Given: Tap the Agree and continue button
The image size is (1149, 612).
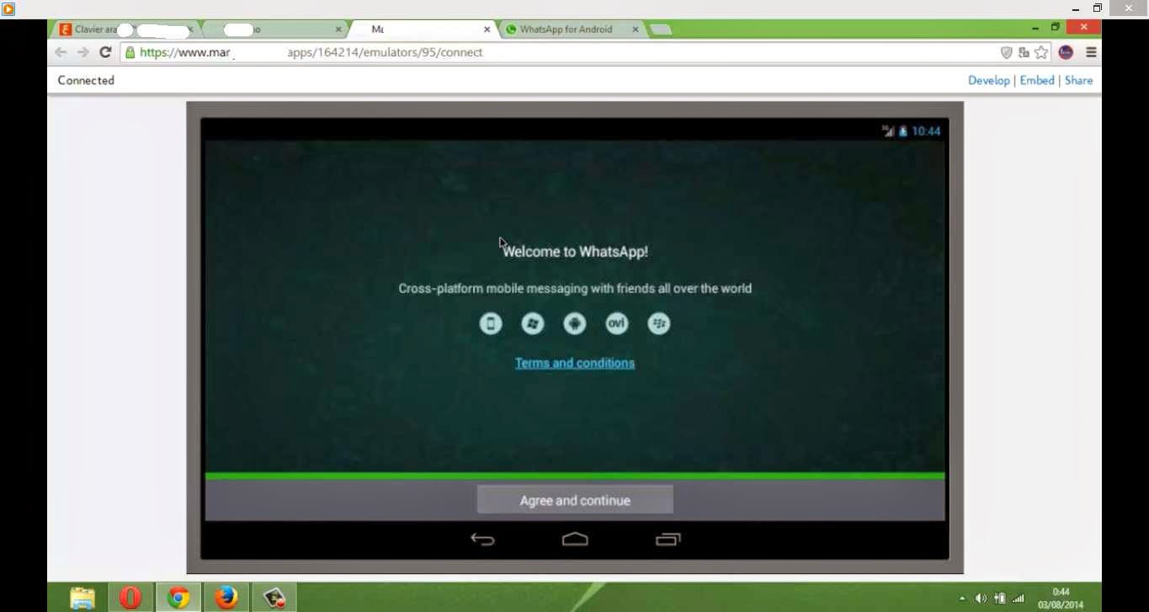Looking at the screenshot, I should point(575,500).
